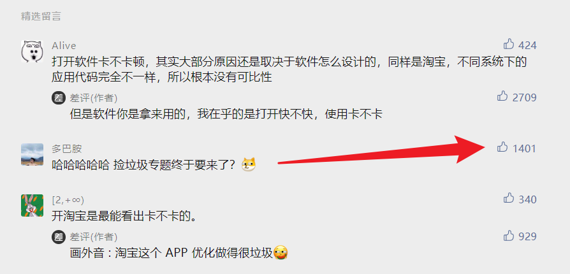
Task: Open the Bugs Bunny avatar of [2,+∞)
Action: [32, 205]
